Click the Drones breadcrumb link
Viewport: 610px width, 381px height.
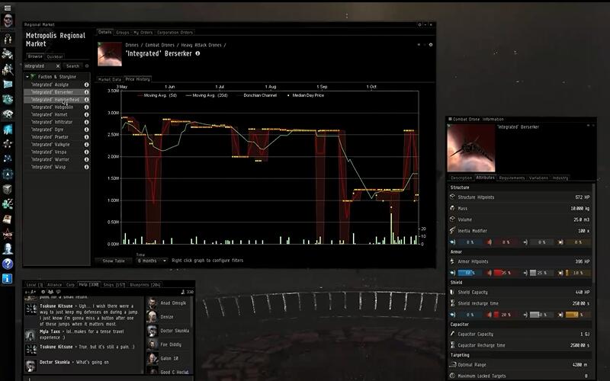tap(132, 45)
